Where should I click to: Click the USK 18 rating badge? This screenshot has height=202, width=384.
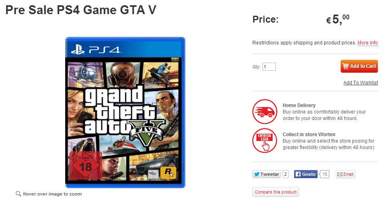click(86, 165)
